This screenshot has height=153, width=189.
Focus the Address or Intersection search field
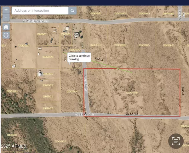click(x=40, y=11)
